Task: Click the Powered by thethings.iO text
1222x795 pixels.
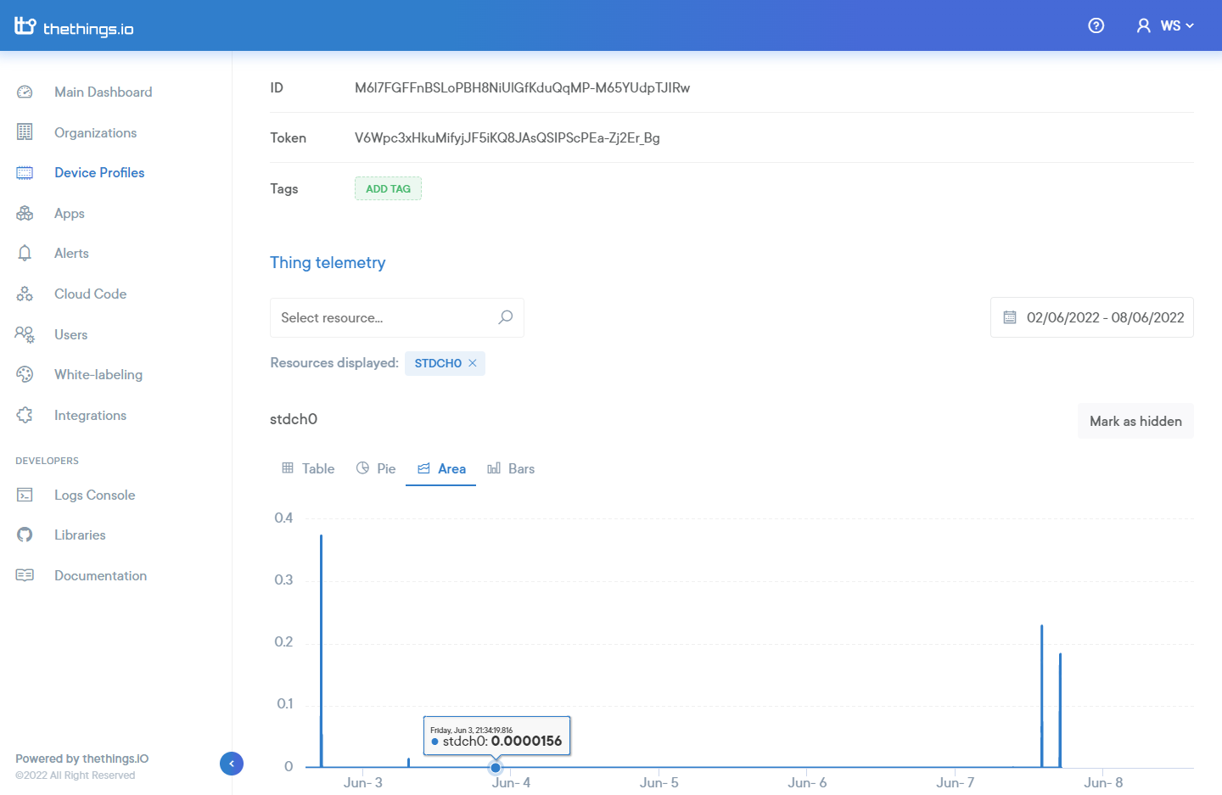Action: tap(81, 759)
